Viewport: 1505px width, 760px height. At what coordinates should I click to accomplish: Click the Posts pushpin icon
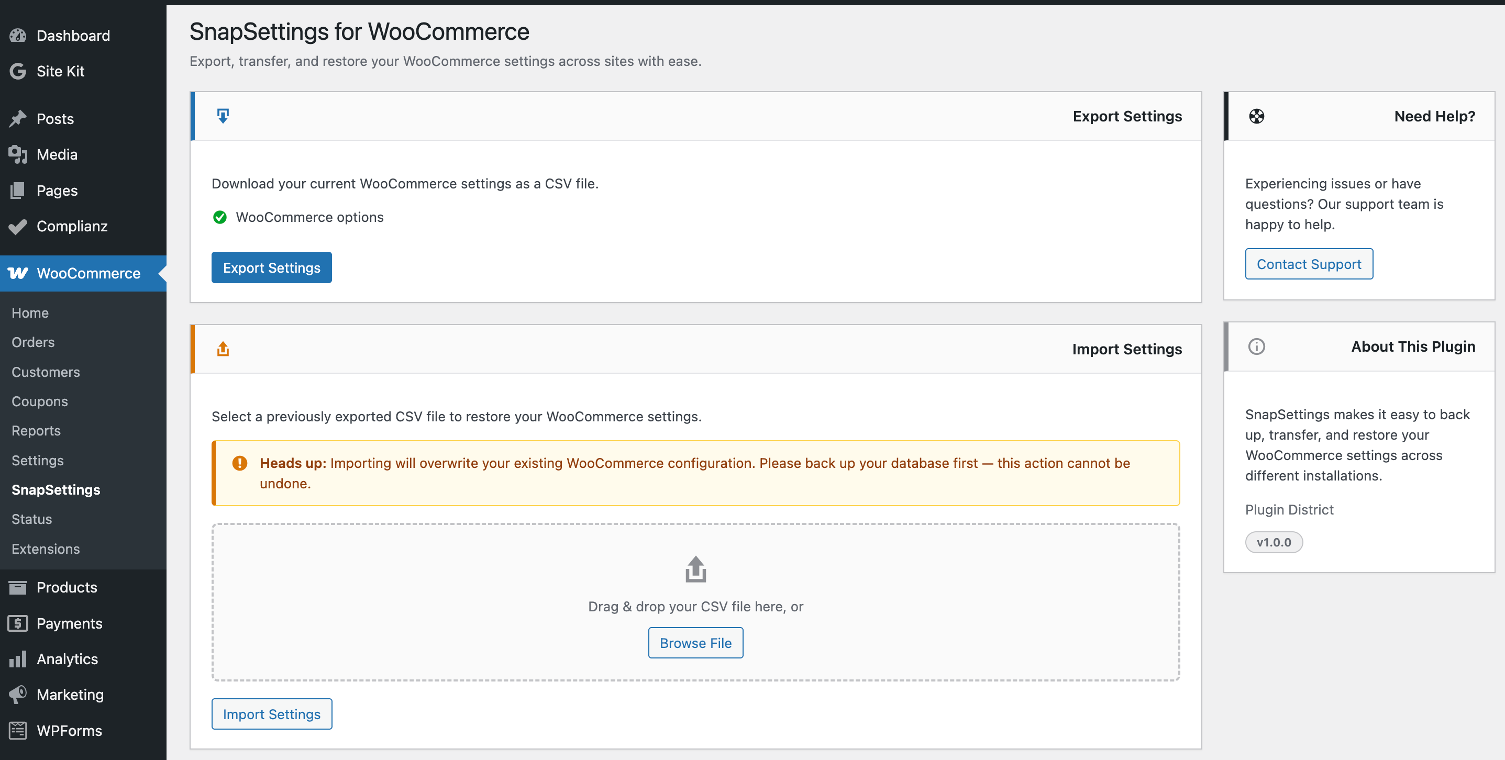[17, 119]
